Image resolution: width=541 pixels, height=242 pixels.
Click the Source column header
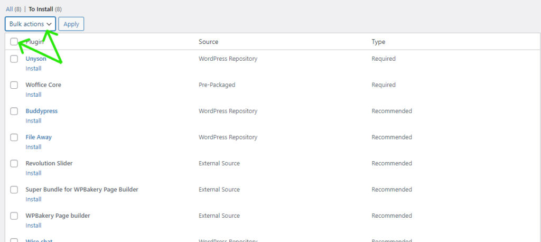pos(208,42)
